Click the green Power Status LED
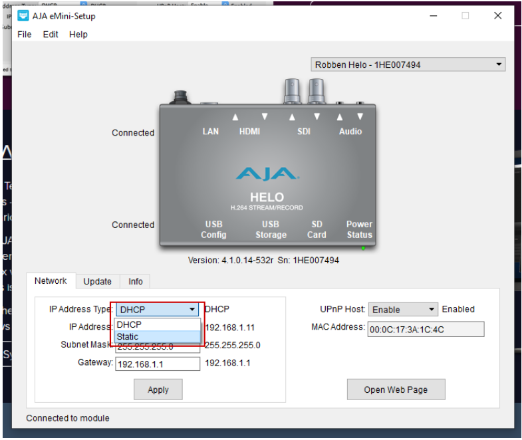 363,249
